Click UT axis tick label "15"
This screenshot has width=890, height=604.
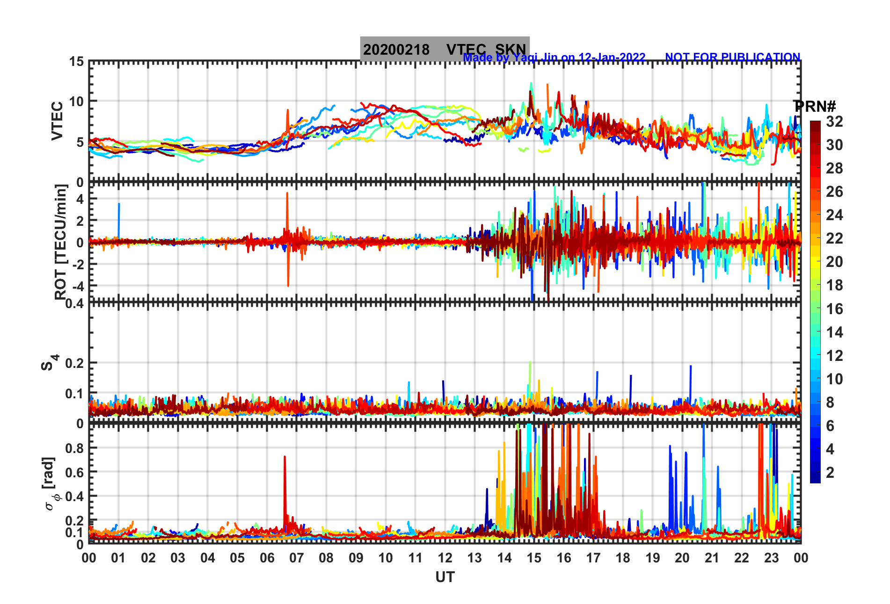point(534,558)
